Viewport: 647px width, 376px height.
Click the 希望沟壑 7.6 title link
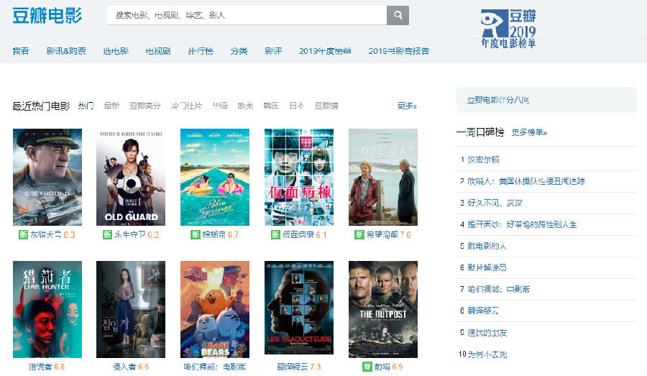click(x=388, y=234)
